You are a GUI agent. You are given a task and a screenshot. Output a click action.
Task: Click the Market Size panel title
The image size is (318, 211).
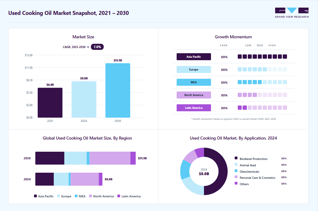pyautogui.click(x=83, y=37)
